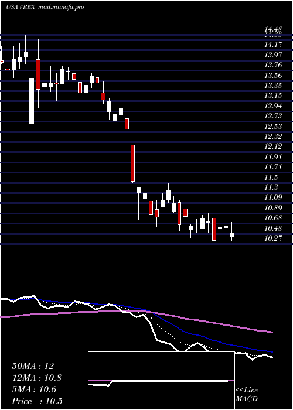Click the last white candle at chart's right end
This screenshot has height=410, width=293.
click(231, 235)
